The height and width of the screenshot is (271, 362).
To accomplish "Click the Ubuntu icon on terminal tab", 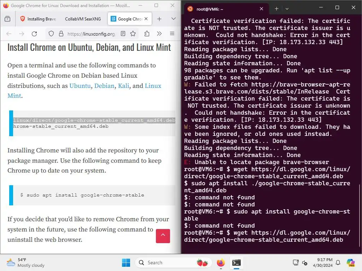I will coord(190,9).
